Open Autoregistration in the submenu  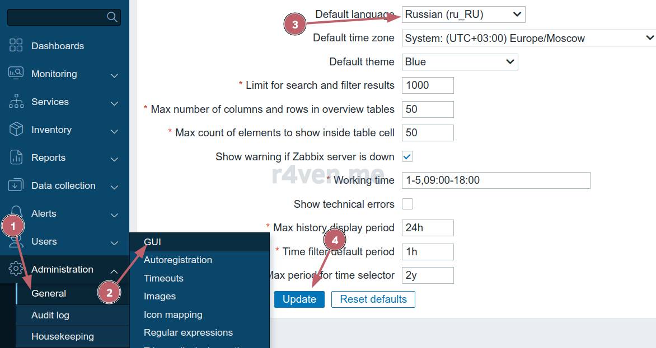177,260
